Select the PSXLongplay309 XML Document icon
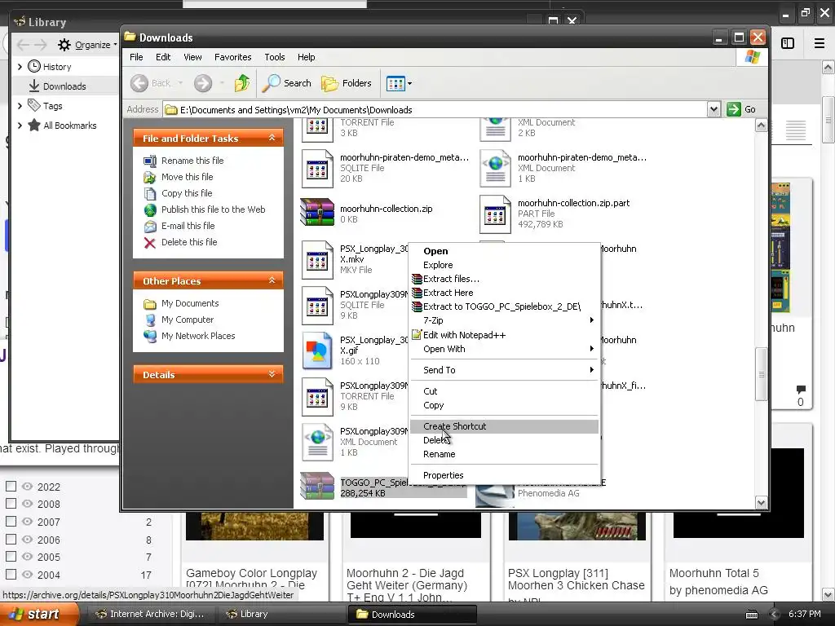The width and height of the screenshot is (835, 626). [317, 442]
